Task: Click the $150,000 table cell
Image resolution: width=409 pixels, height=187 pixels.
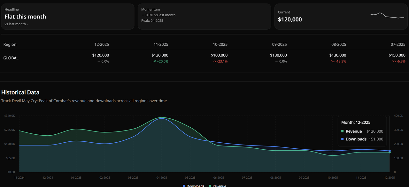Action: pyautogui.click(x=397, y=55)
